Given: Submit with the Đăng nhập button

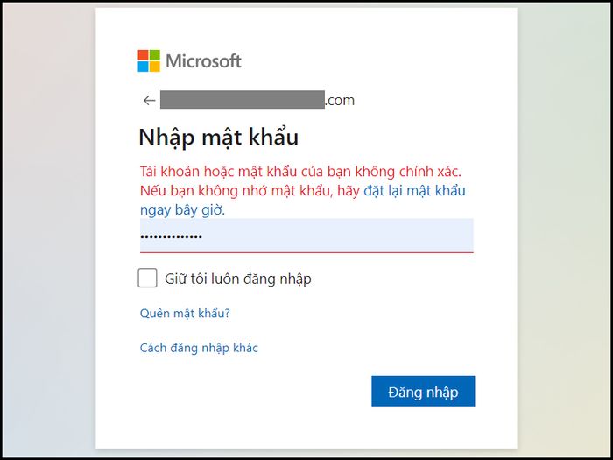Looking at the screenshot, I should pyautogui.click(x=423, y=391).
